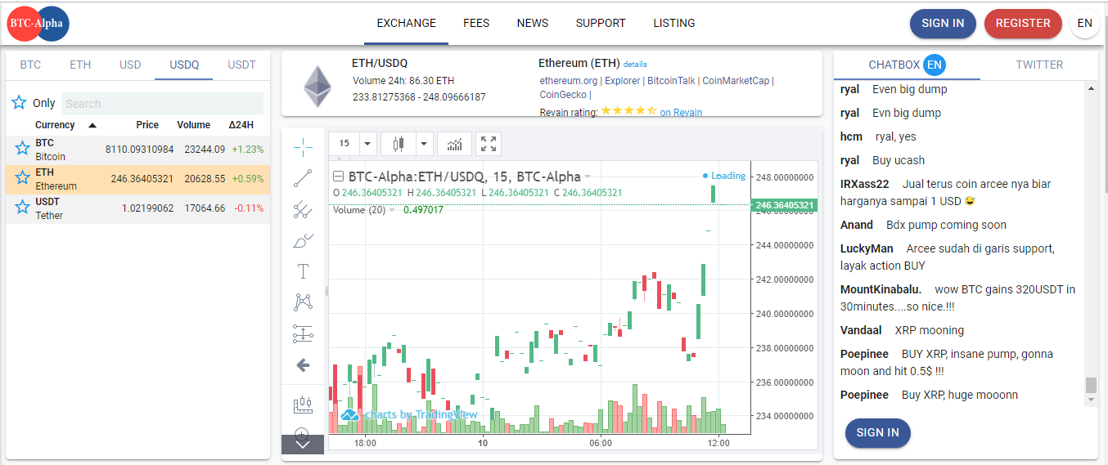Open the Volume (20) indicator dropdown
This screenshot has height=465, width=1108.
point(392,210)
